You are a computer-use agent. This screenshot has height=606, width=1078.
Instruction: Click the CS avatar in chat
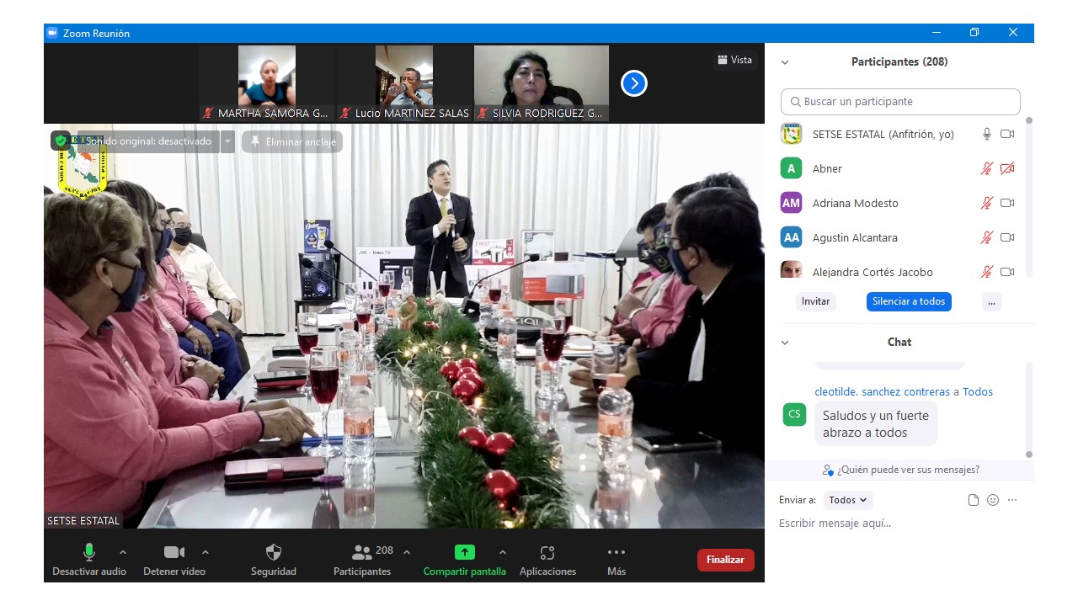click(794, 414)
